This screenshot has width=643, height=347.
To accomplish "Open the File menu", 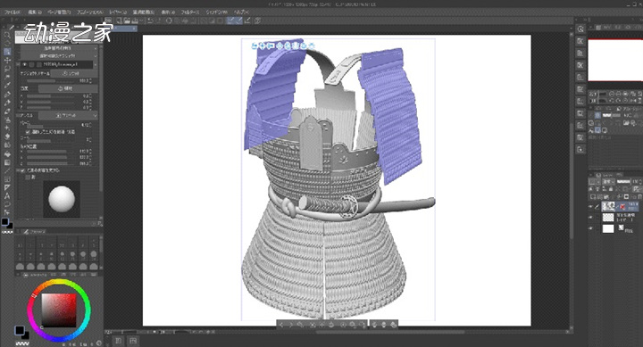I will [x=13, y=12].
